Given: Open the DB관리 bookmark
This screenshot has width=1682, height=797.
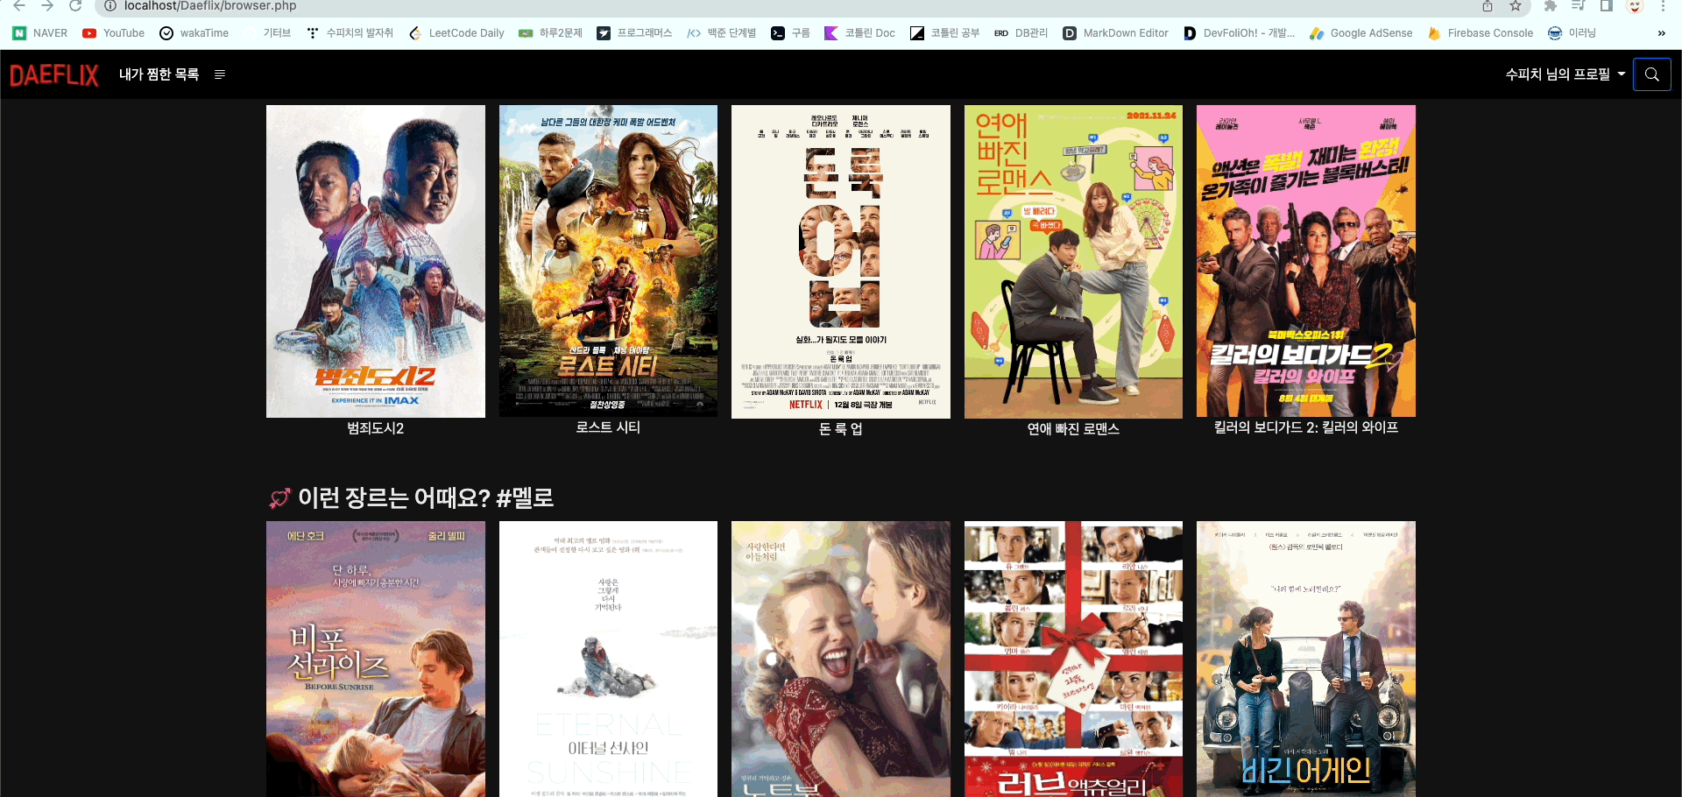Looking at the screenshot, I should [1021, 33].
